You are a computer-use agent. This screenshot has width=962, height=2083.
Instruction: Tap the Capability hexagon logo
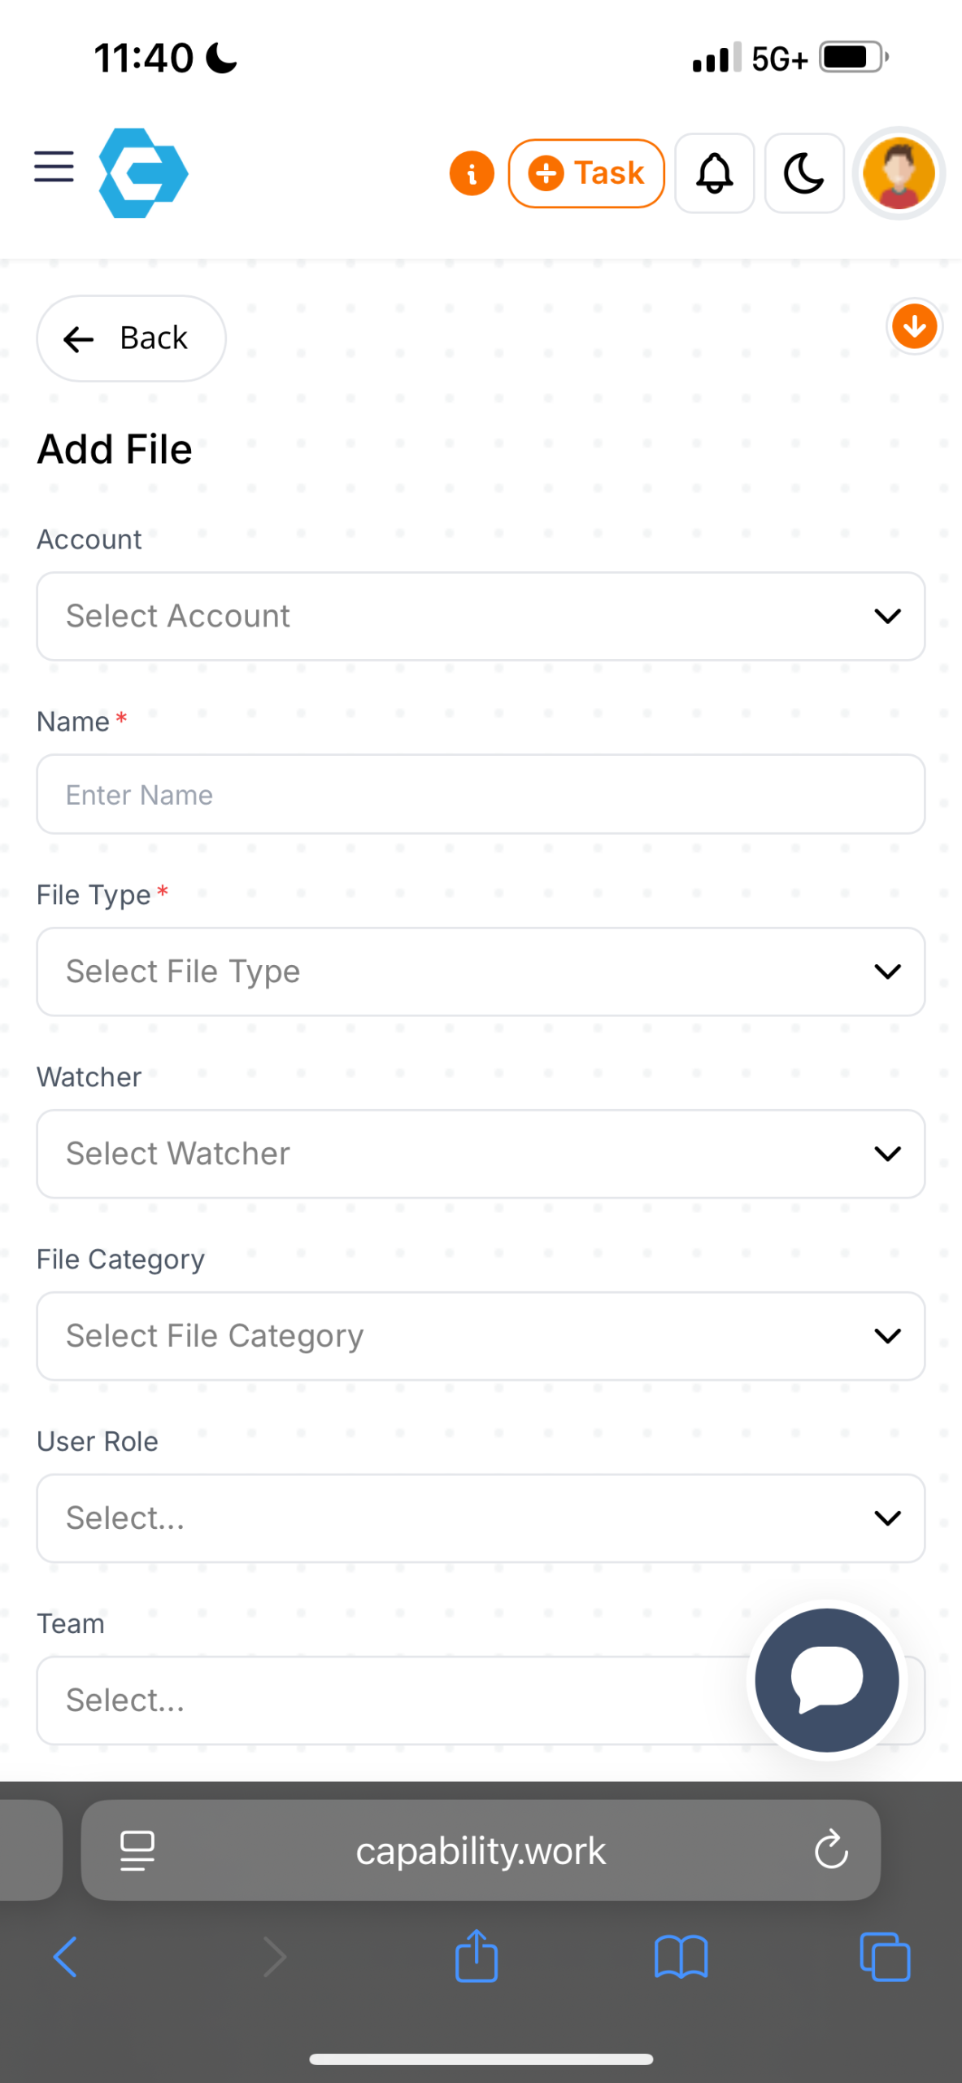pyautogui.click(x=143, y=172)
